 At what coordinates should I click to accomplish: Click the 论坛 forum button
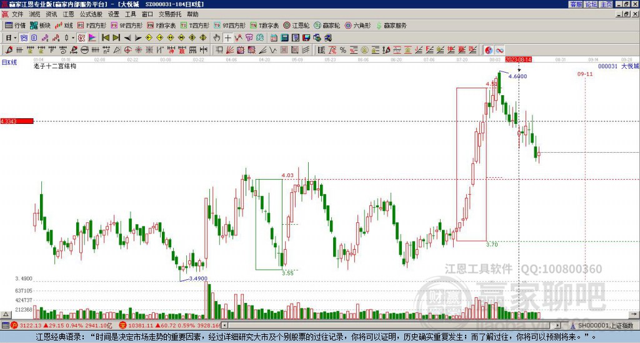click(x=591, y=4)
